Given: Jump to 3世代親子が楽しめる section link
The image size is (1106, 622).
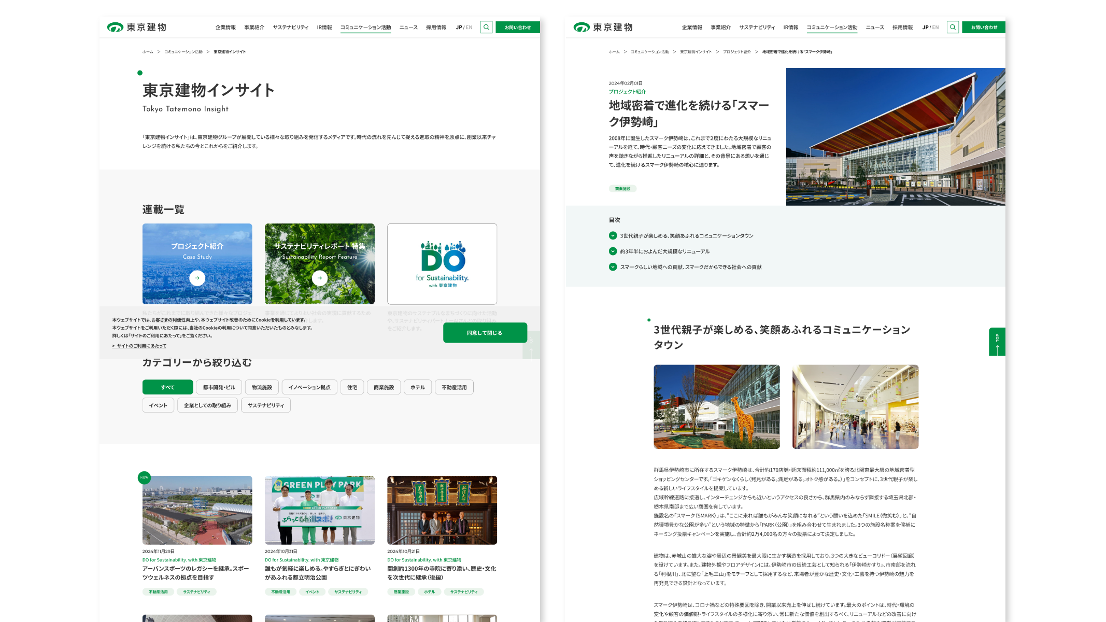Looking at the screenshot, I should coord(687,236).
